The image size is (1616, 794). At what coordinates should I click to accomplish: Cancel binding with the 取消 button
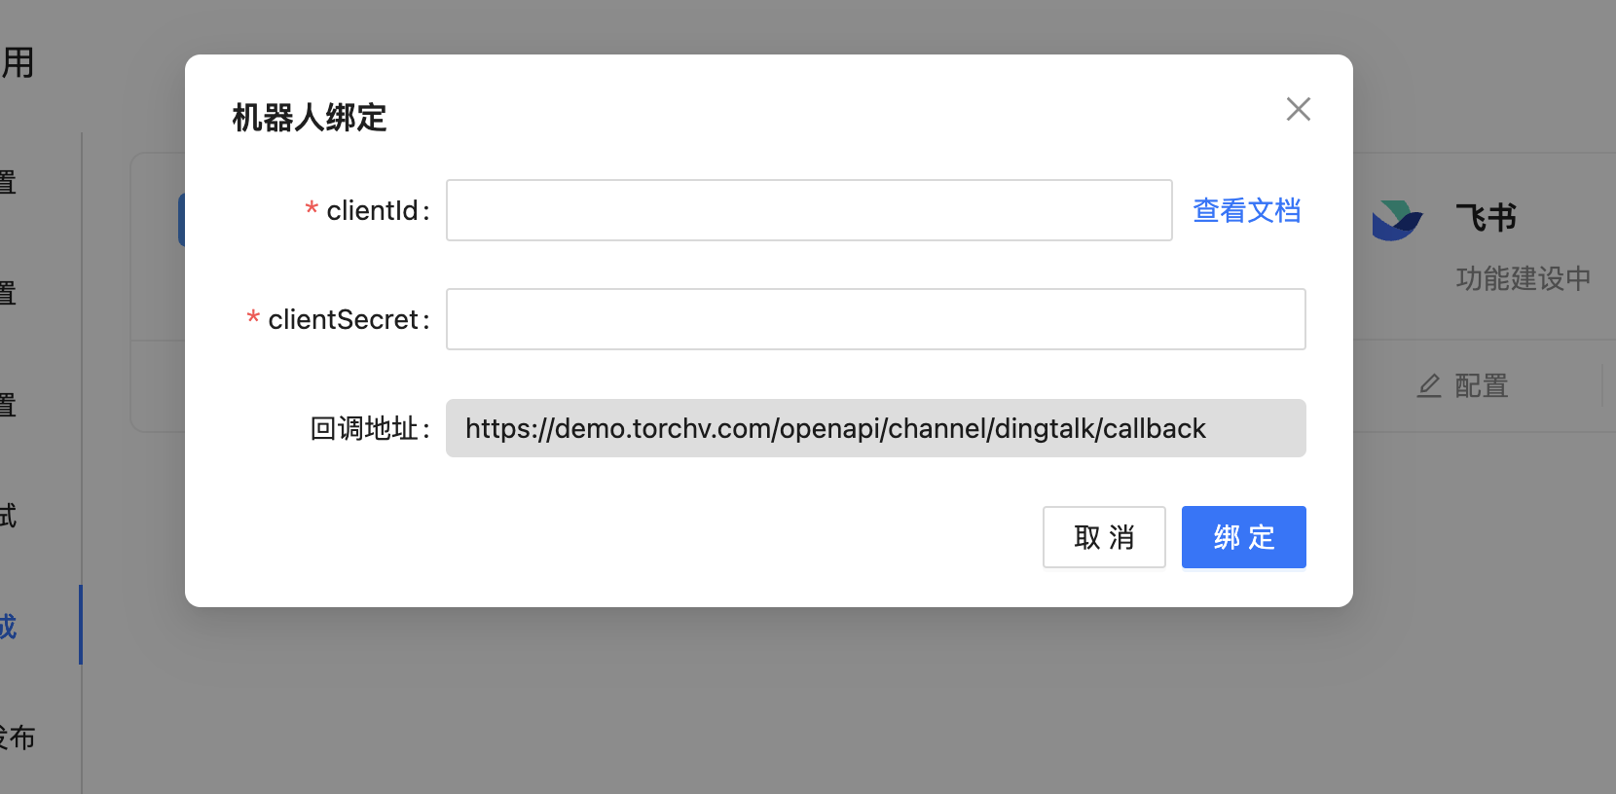1104,537
